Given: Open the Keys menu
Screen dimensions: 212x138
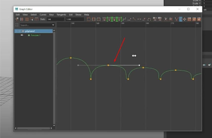Looking at the screenshot, I should (x=51, y=15).
